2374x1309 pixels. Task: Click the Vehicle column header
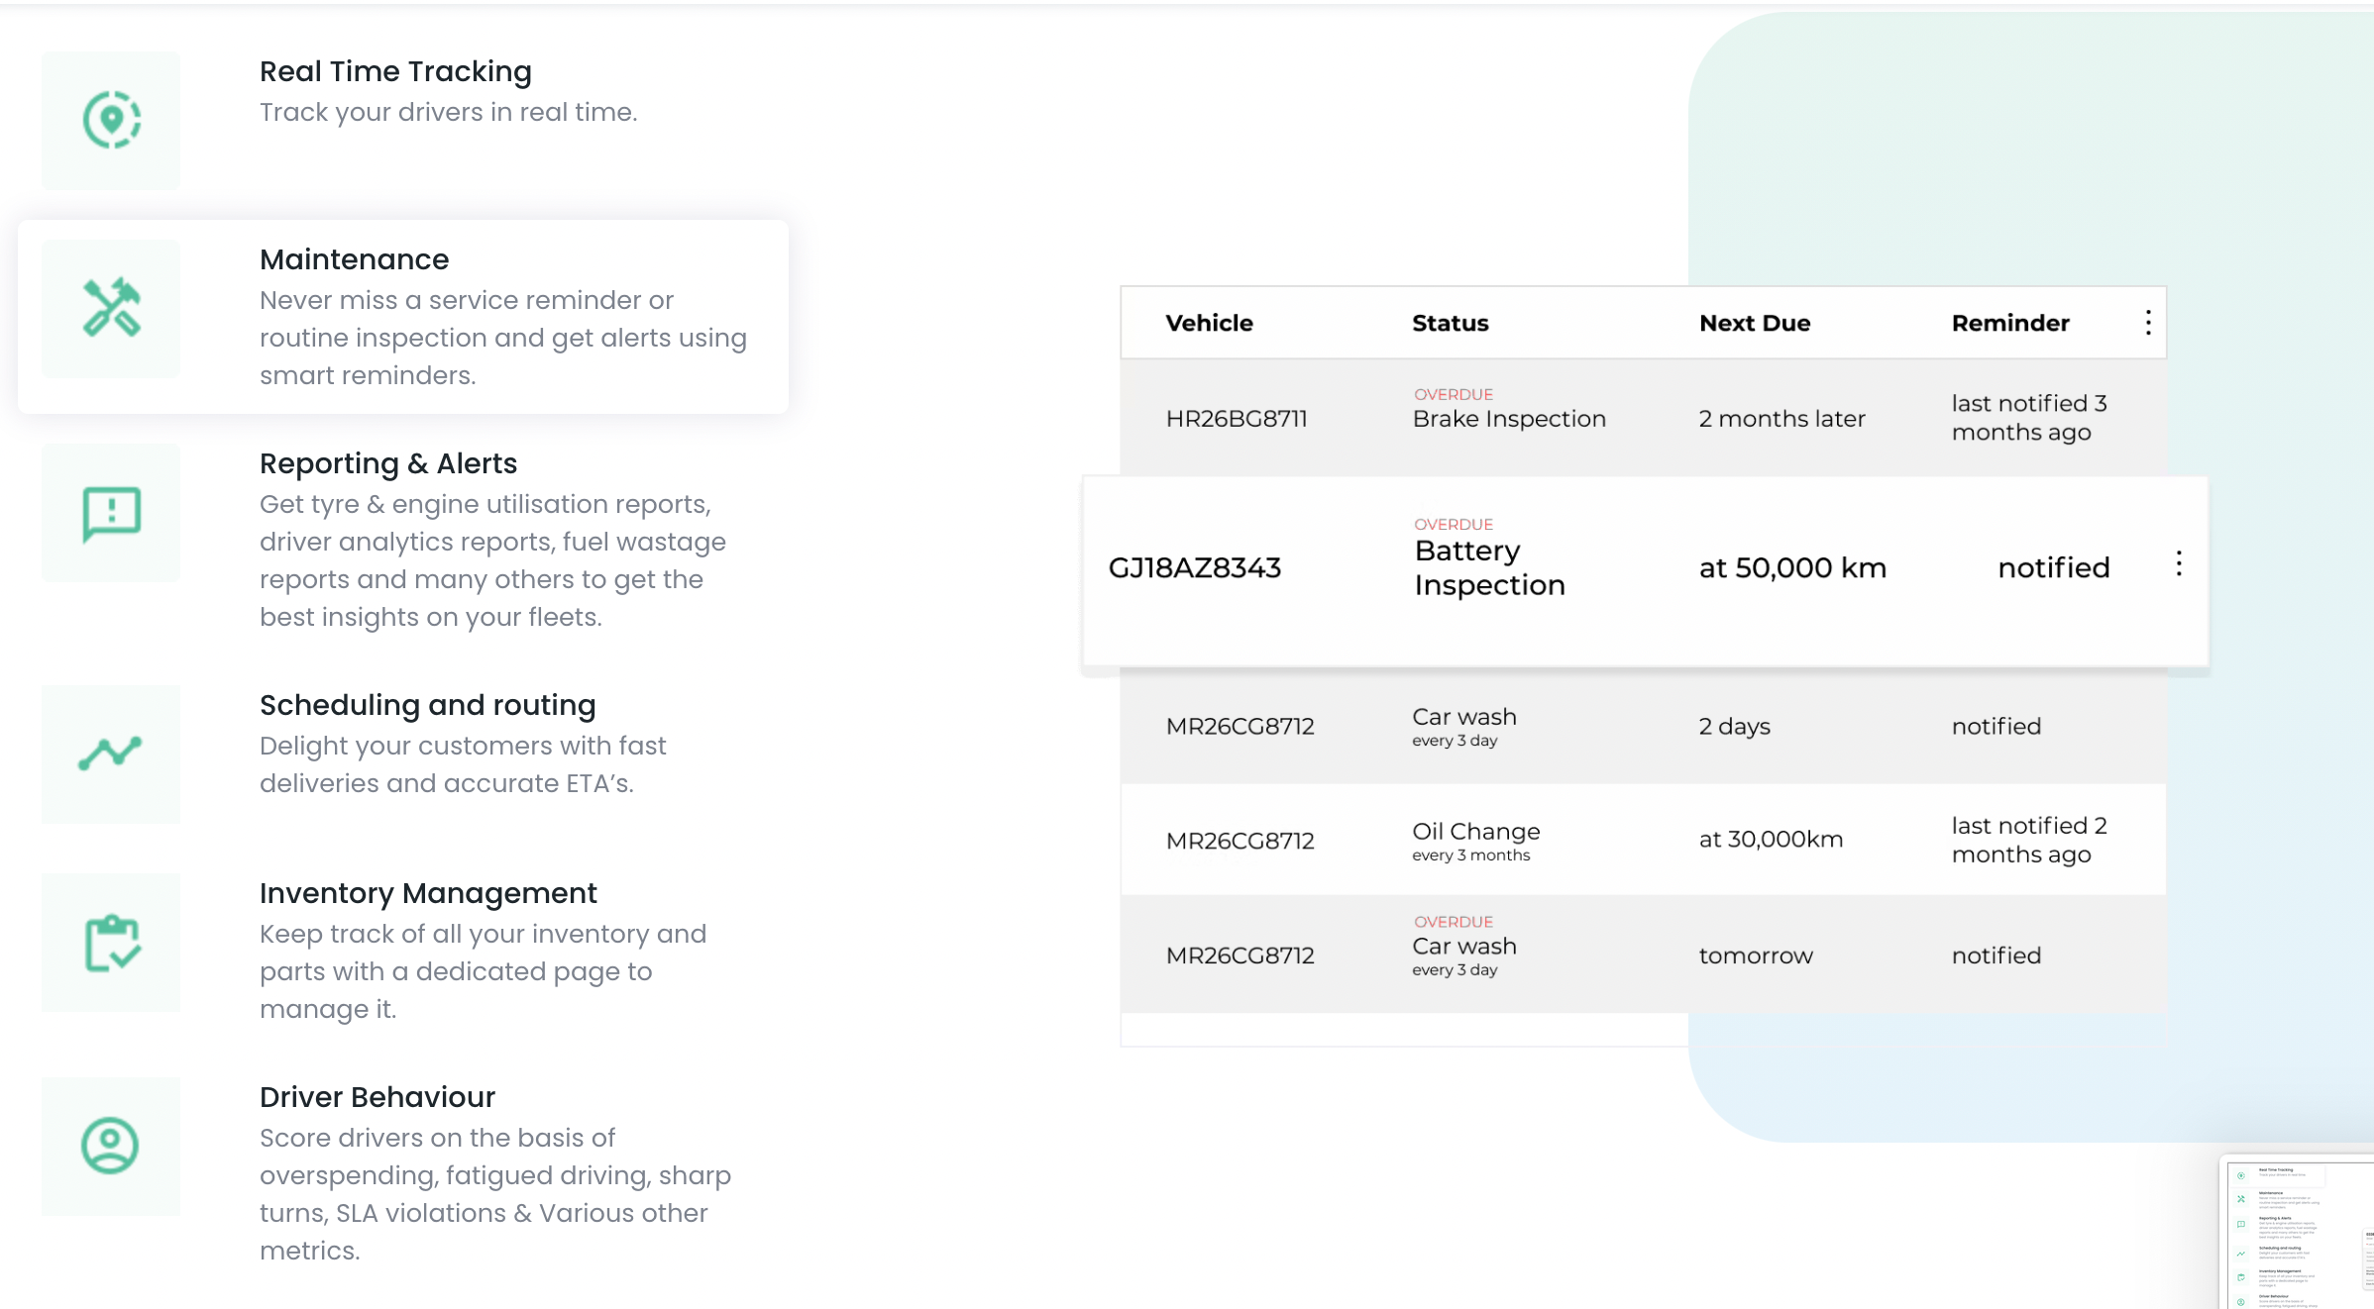[1209, 323]
